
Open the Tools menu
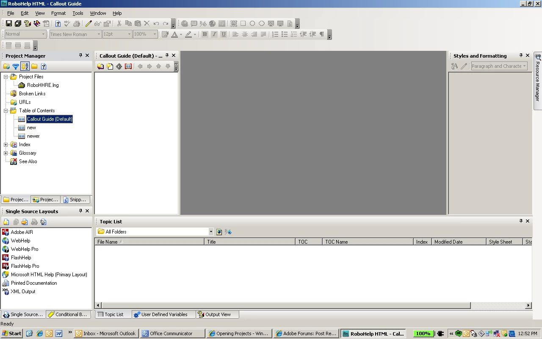pos(78,13)
